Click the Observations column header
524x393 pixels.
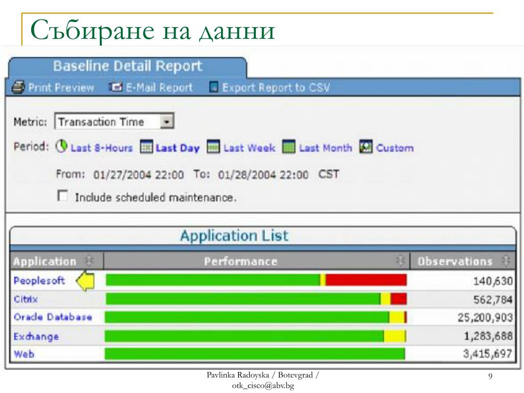(x=463, y=261)
